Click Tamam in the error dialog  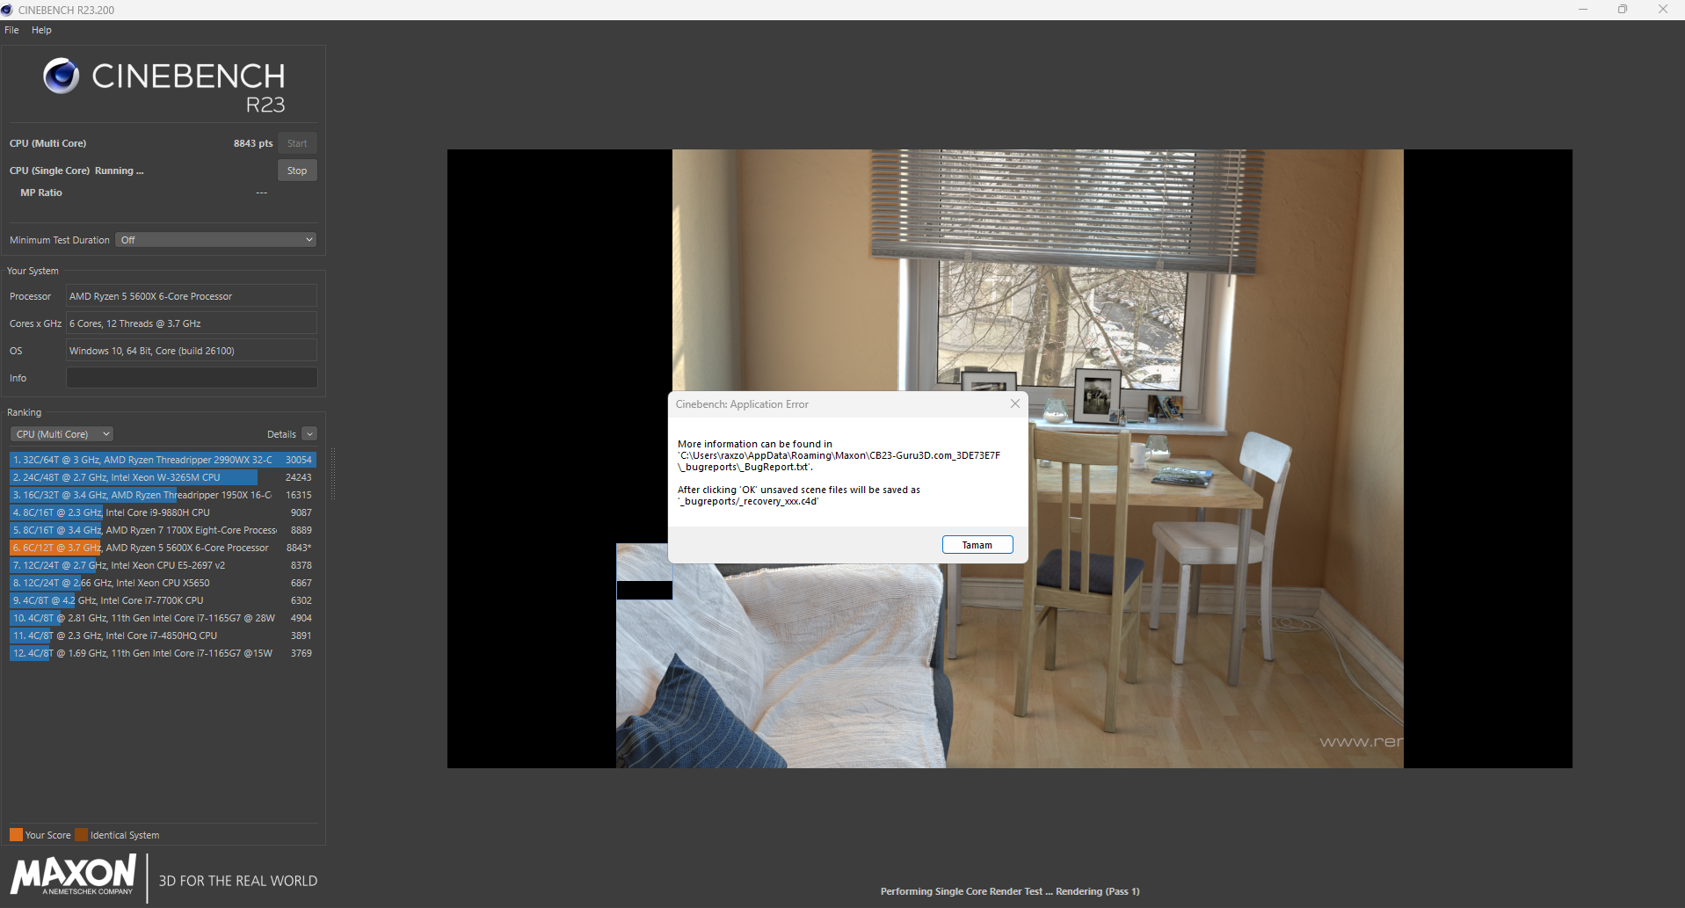[x=977, y=545]
